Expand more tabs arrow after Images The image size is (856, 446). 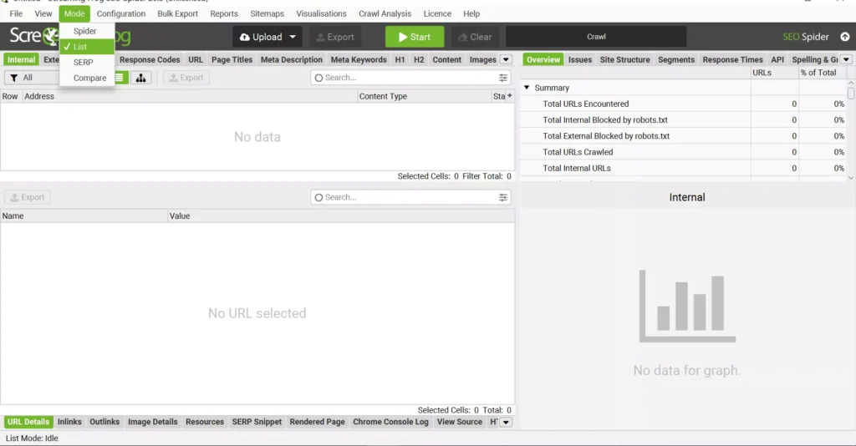pos(506,59)
